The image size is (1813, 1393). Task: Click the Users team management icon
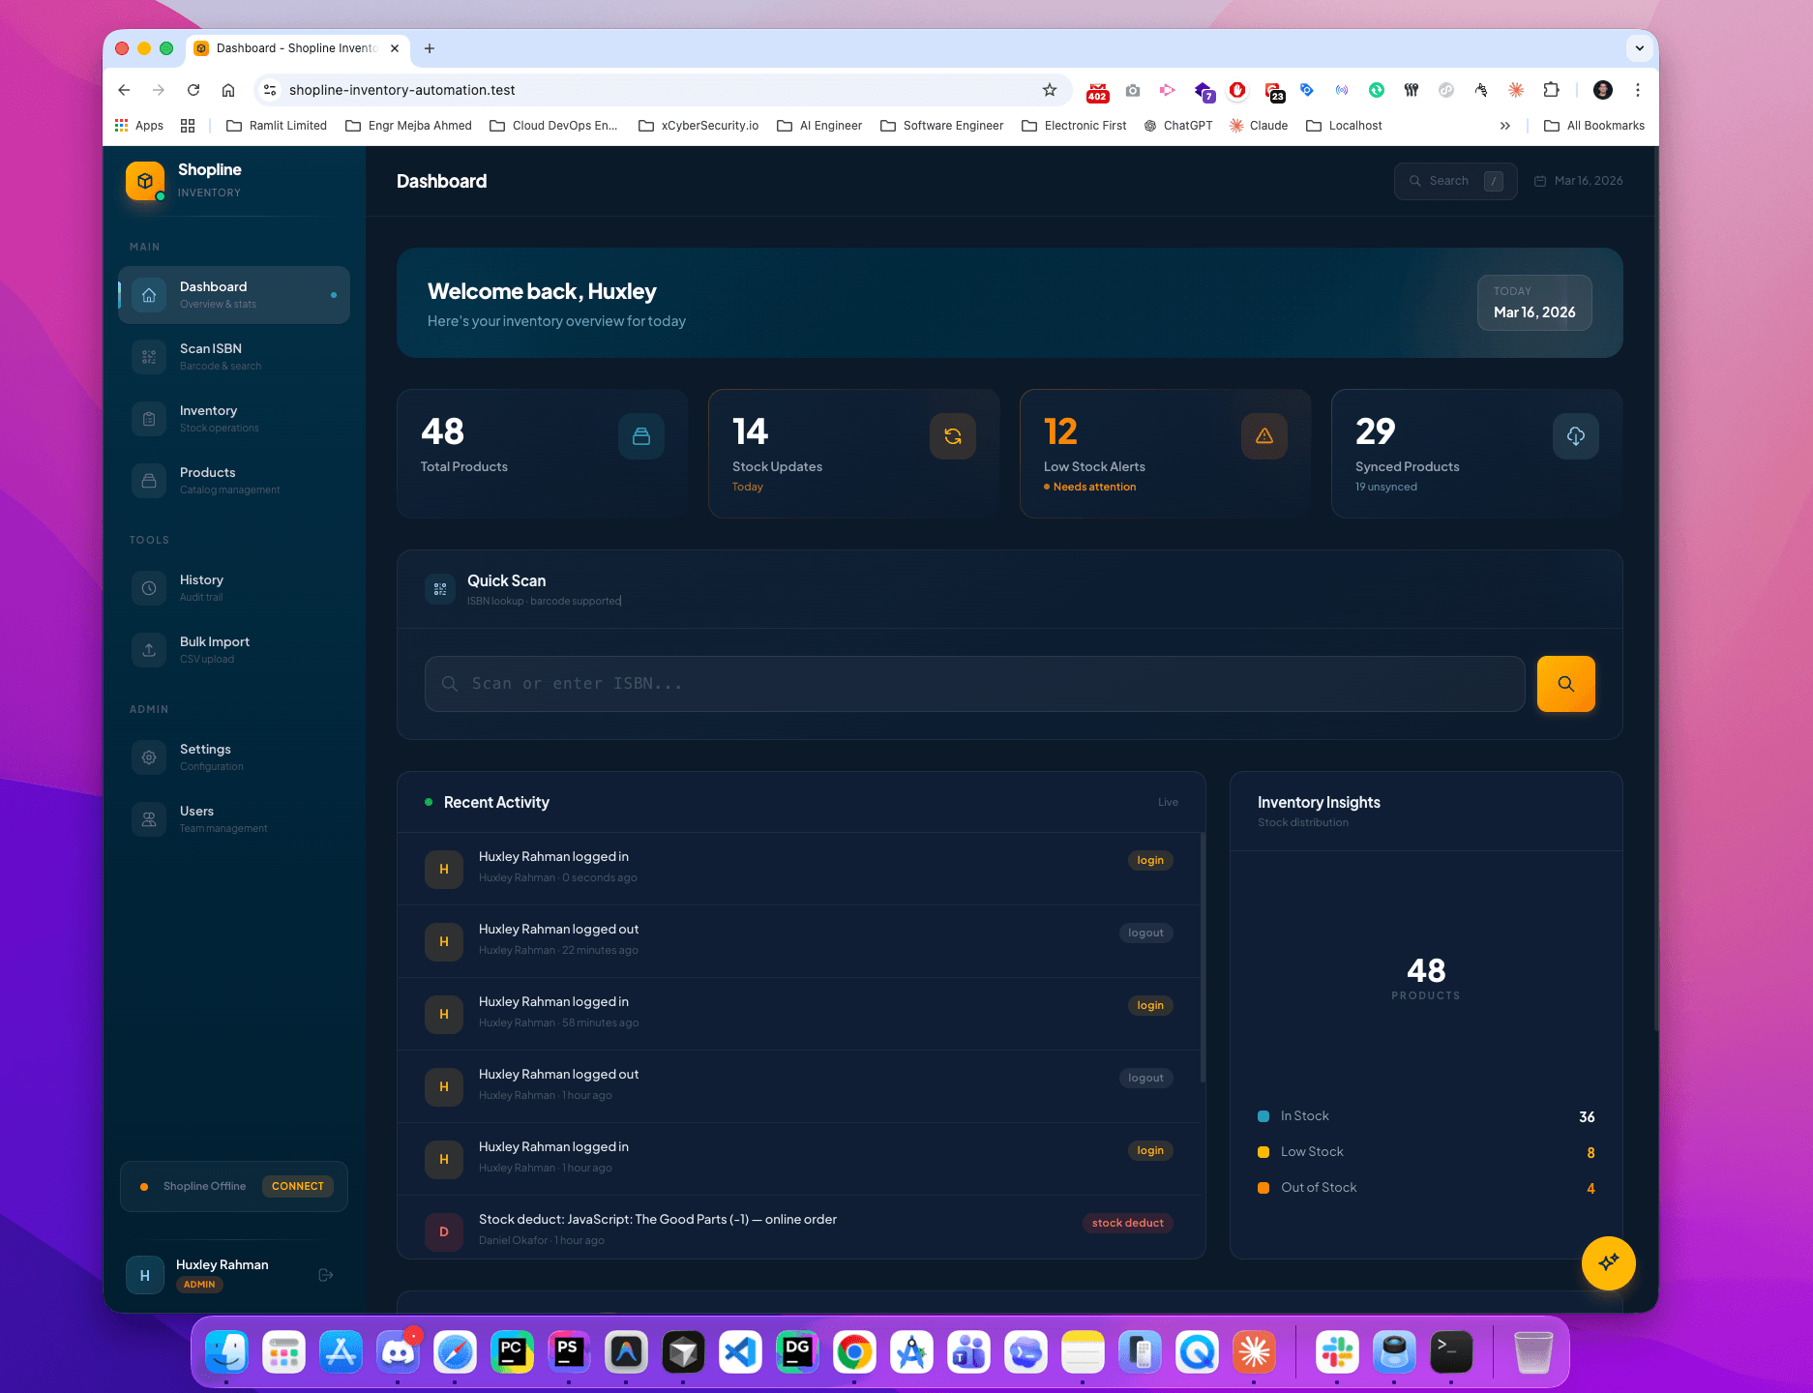149,819
